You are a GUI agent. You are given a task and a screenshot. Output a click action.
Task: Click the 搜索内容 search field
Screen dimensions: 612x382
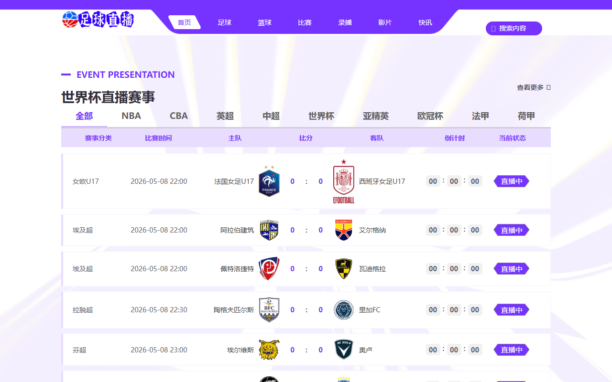pos(514,29)
